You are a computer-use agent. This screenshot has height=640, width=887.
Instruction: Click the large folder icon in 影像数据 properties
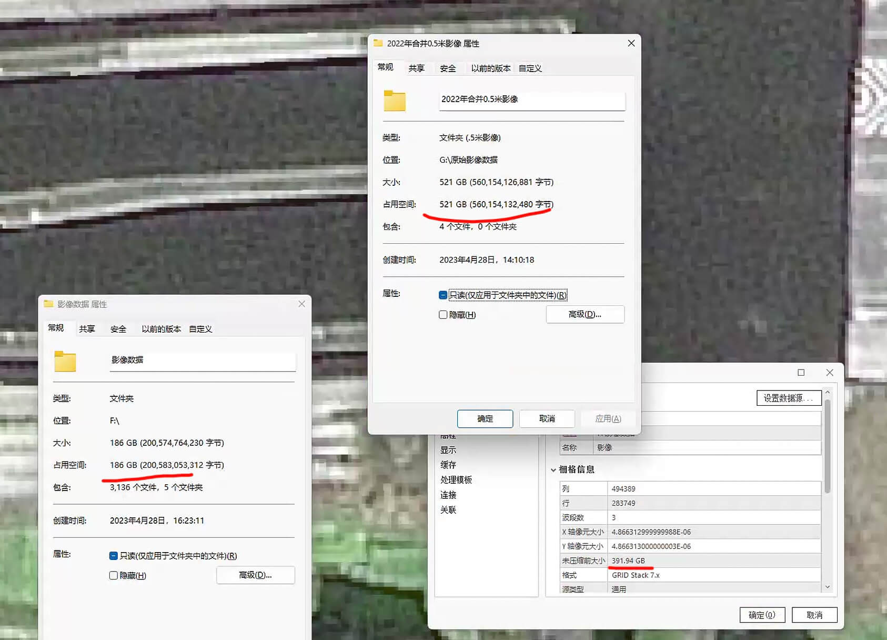(65, 361)
